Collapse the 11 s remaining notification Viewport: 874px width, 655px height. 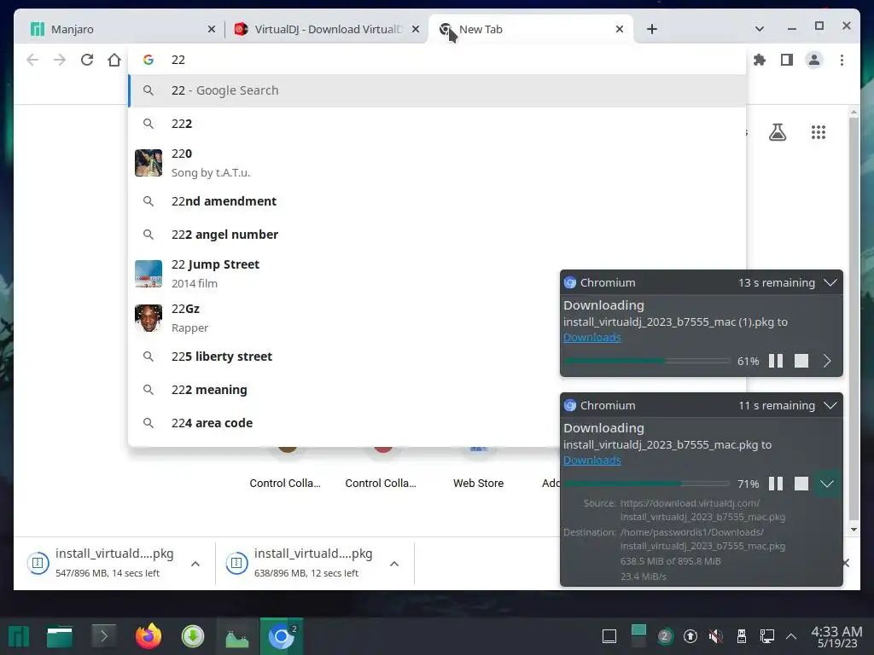pyautogui.click(x=830, y=405)
